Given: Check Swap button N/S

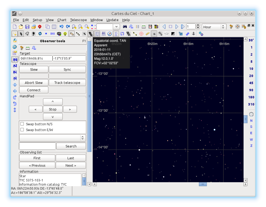Looking at the screenshot, I should (22, 124).
